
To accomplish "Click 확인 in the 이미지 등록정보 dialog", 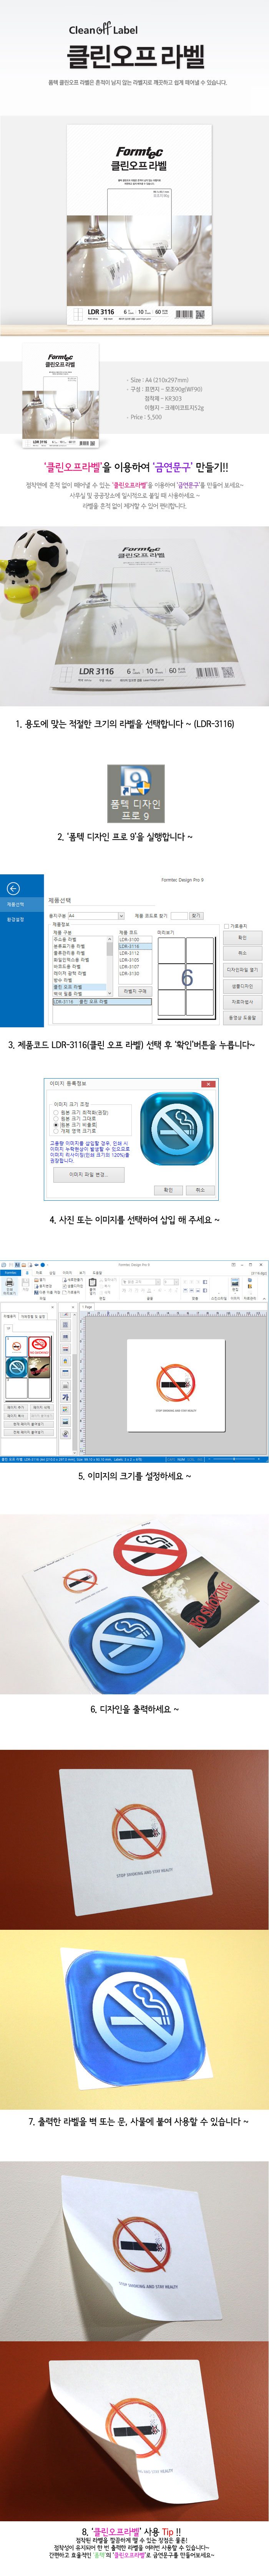I will 168,1189.
